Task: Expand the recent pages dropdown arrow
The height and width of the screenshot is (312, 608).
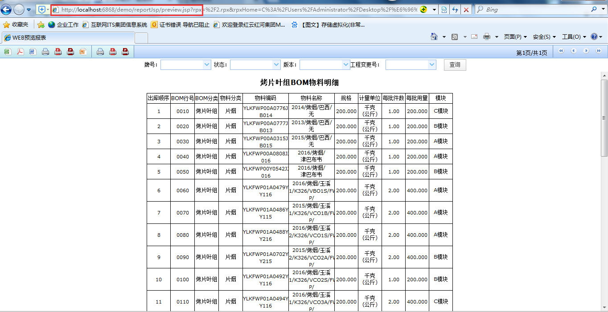Action: click(29, 9)
